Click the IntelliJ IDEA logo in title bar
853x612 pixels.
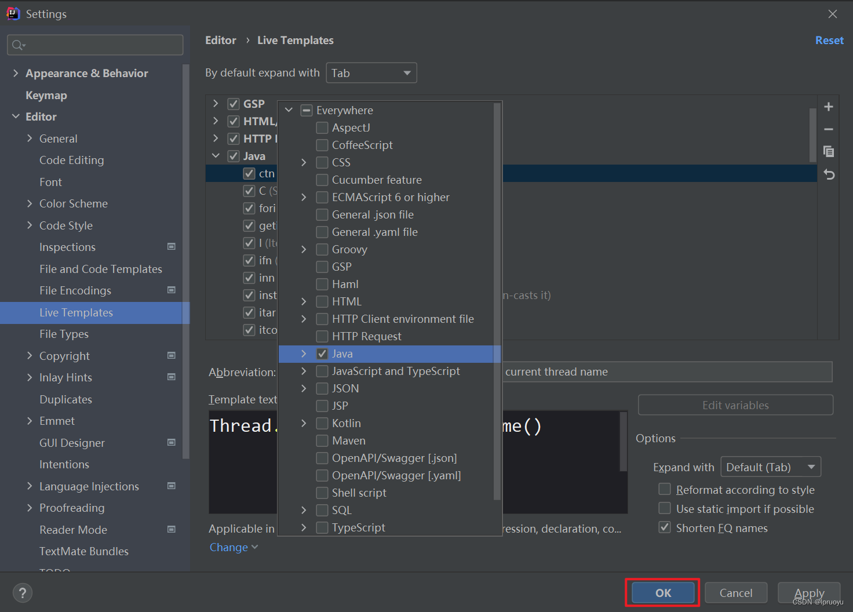pos(13,13)
